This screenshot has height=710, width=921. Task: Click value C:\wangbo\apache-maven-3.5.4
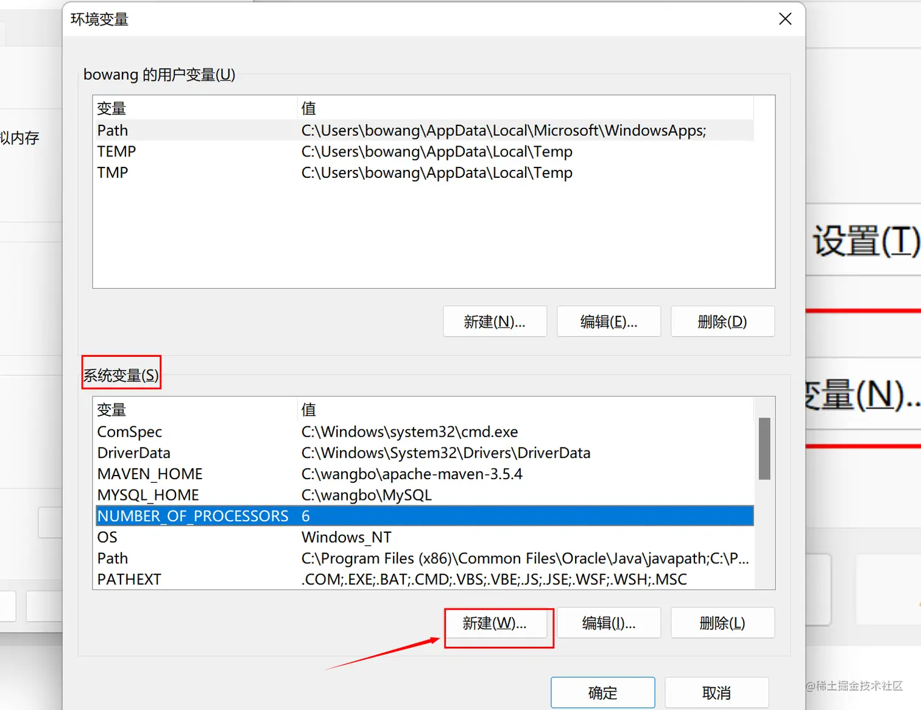[x=412, y=474]
